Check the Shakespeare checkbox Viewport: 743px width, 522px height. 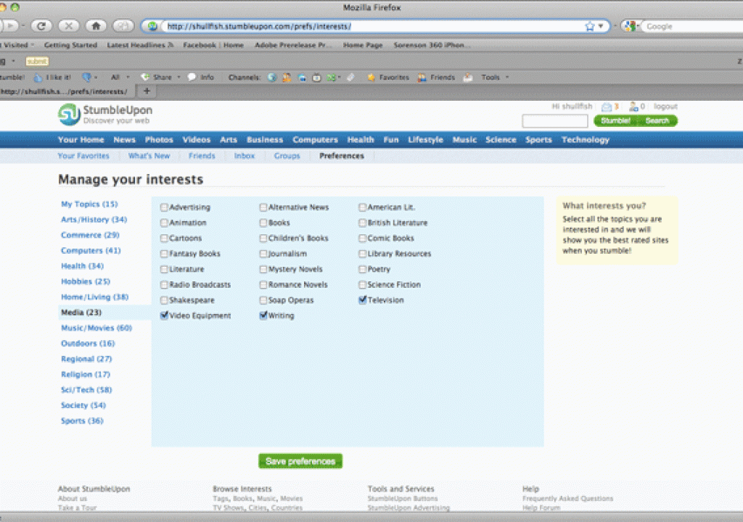point(164,300)
